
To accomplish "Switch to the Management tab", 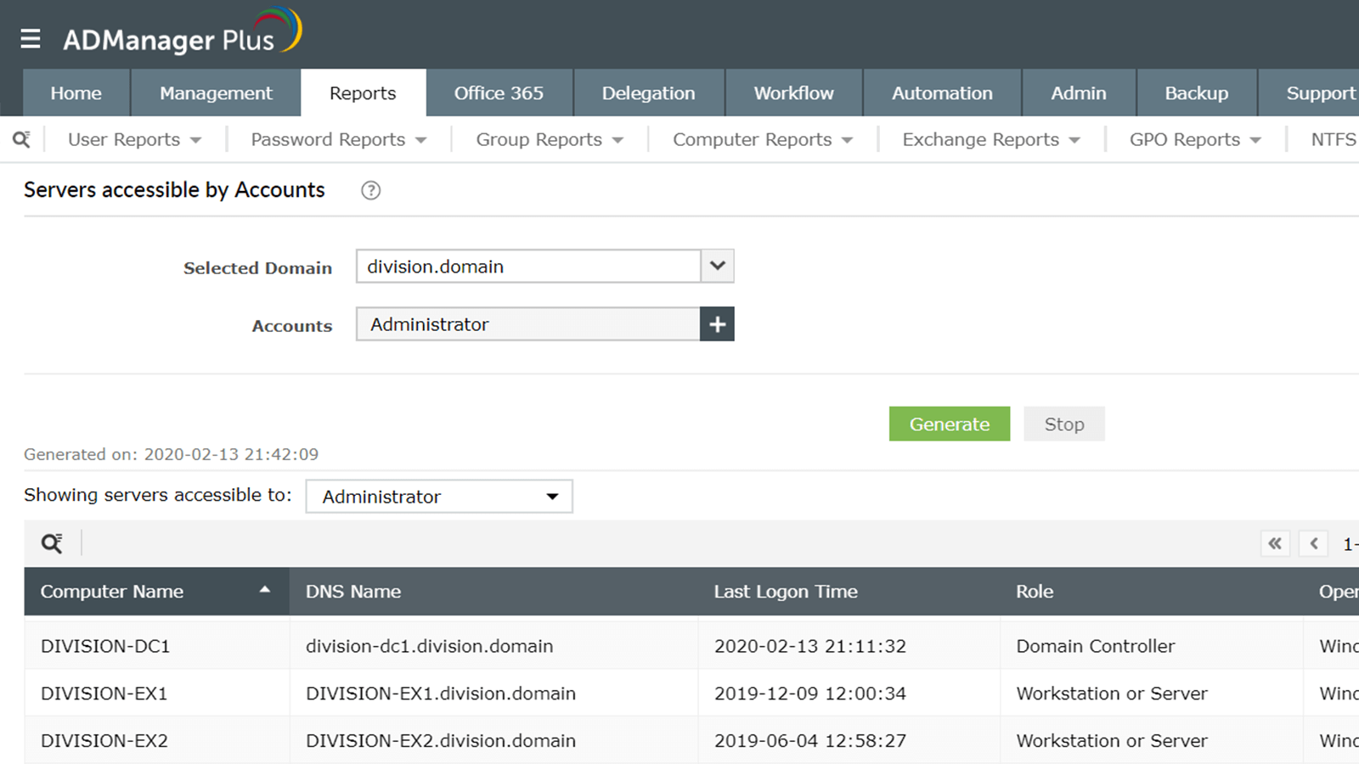I will pyautogui.click(x=216, y=93).
